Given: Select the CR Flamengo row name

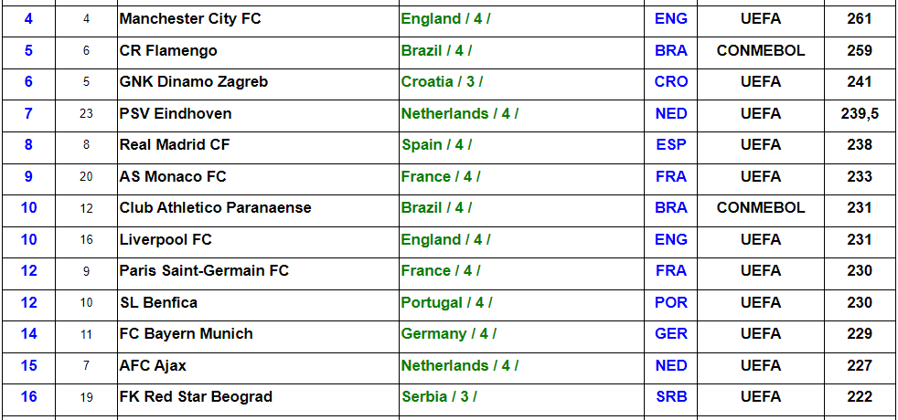Looking at the screenshot, I should (167, 51).
